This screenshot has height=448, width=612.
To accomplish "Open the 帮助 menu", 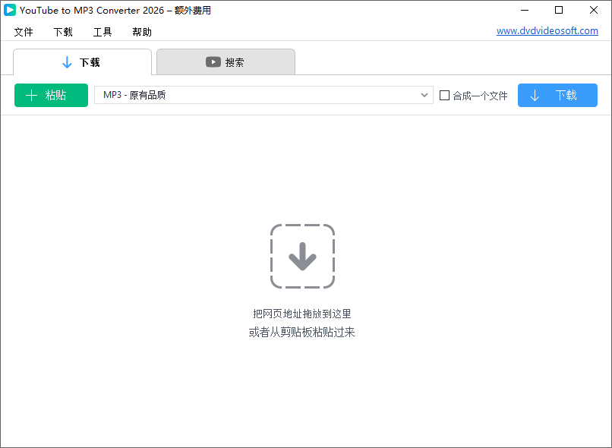I will pyautogui.click(x=141, y=32).
